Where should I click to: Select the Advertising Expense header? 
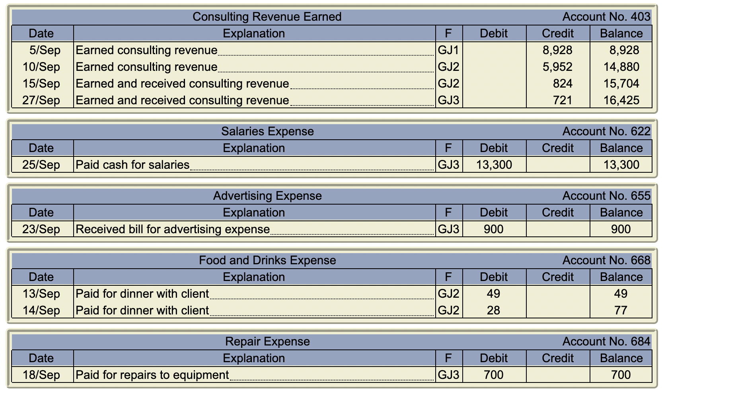pyautogui.click(x=267, y=195)
